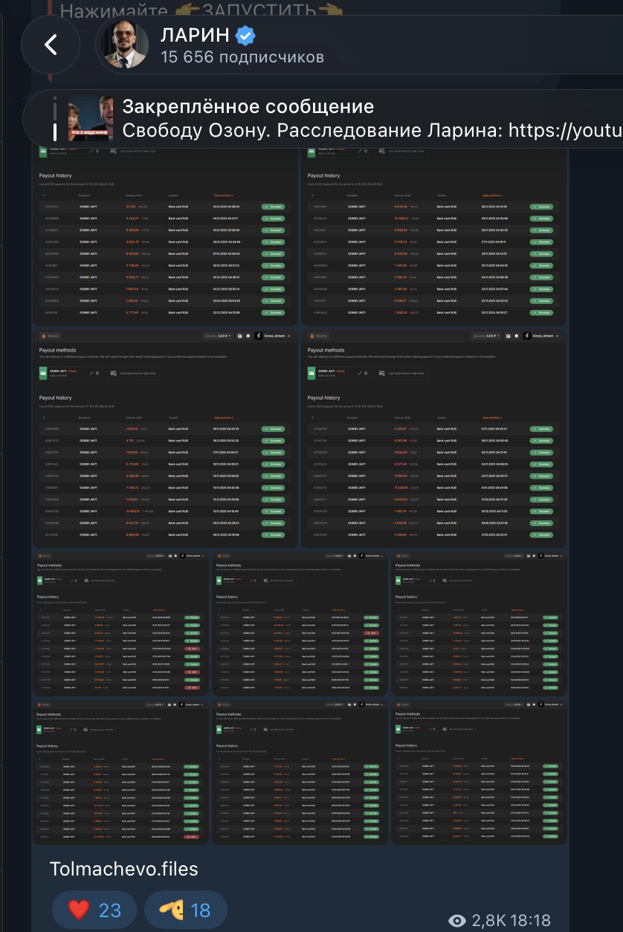
Task: Open first small screenshot in album's third row
Action: click(120, 624)
